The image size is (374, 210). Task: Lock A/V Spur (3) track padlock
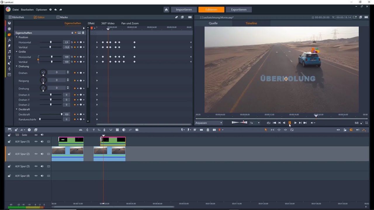pyautogui.click(x=9, y=166)
